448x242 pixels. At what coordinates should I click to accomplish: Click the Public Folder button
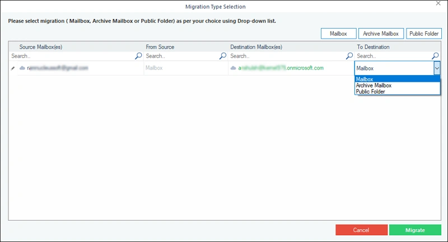pyautogui.click(x=424, y=34)
